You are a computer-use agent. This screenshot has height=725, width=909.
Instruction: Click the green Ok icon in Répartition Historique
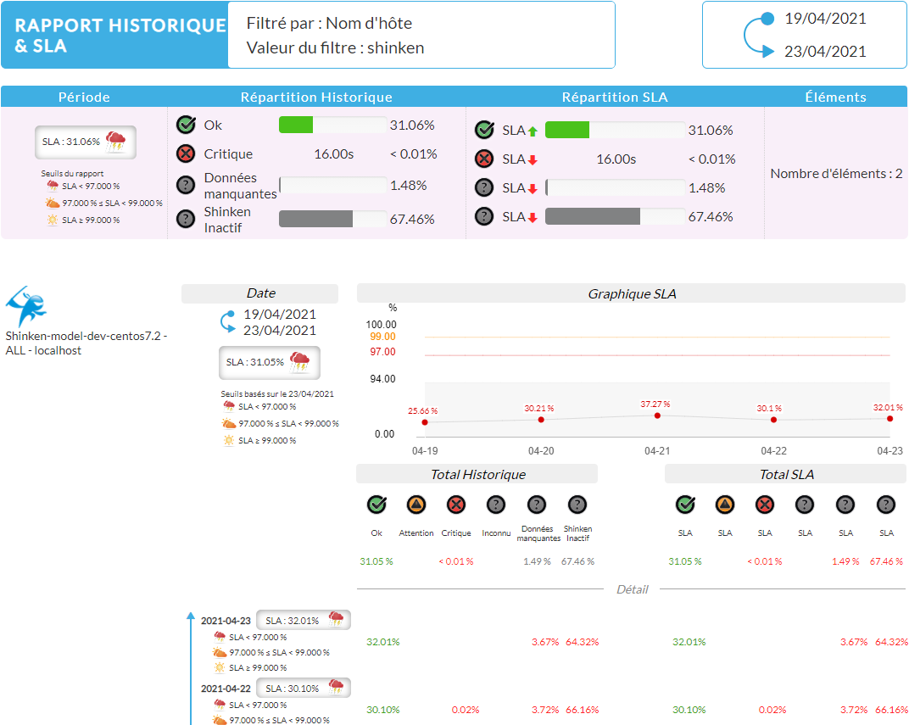click(x=186, y=125)
